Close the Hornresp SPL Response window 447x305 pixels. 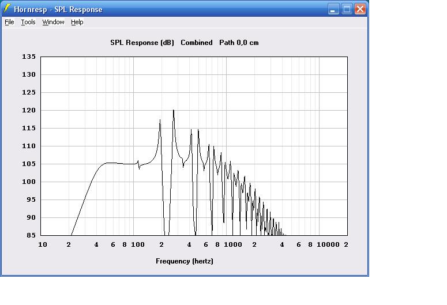coord(360,9)
